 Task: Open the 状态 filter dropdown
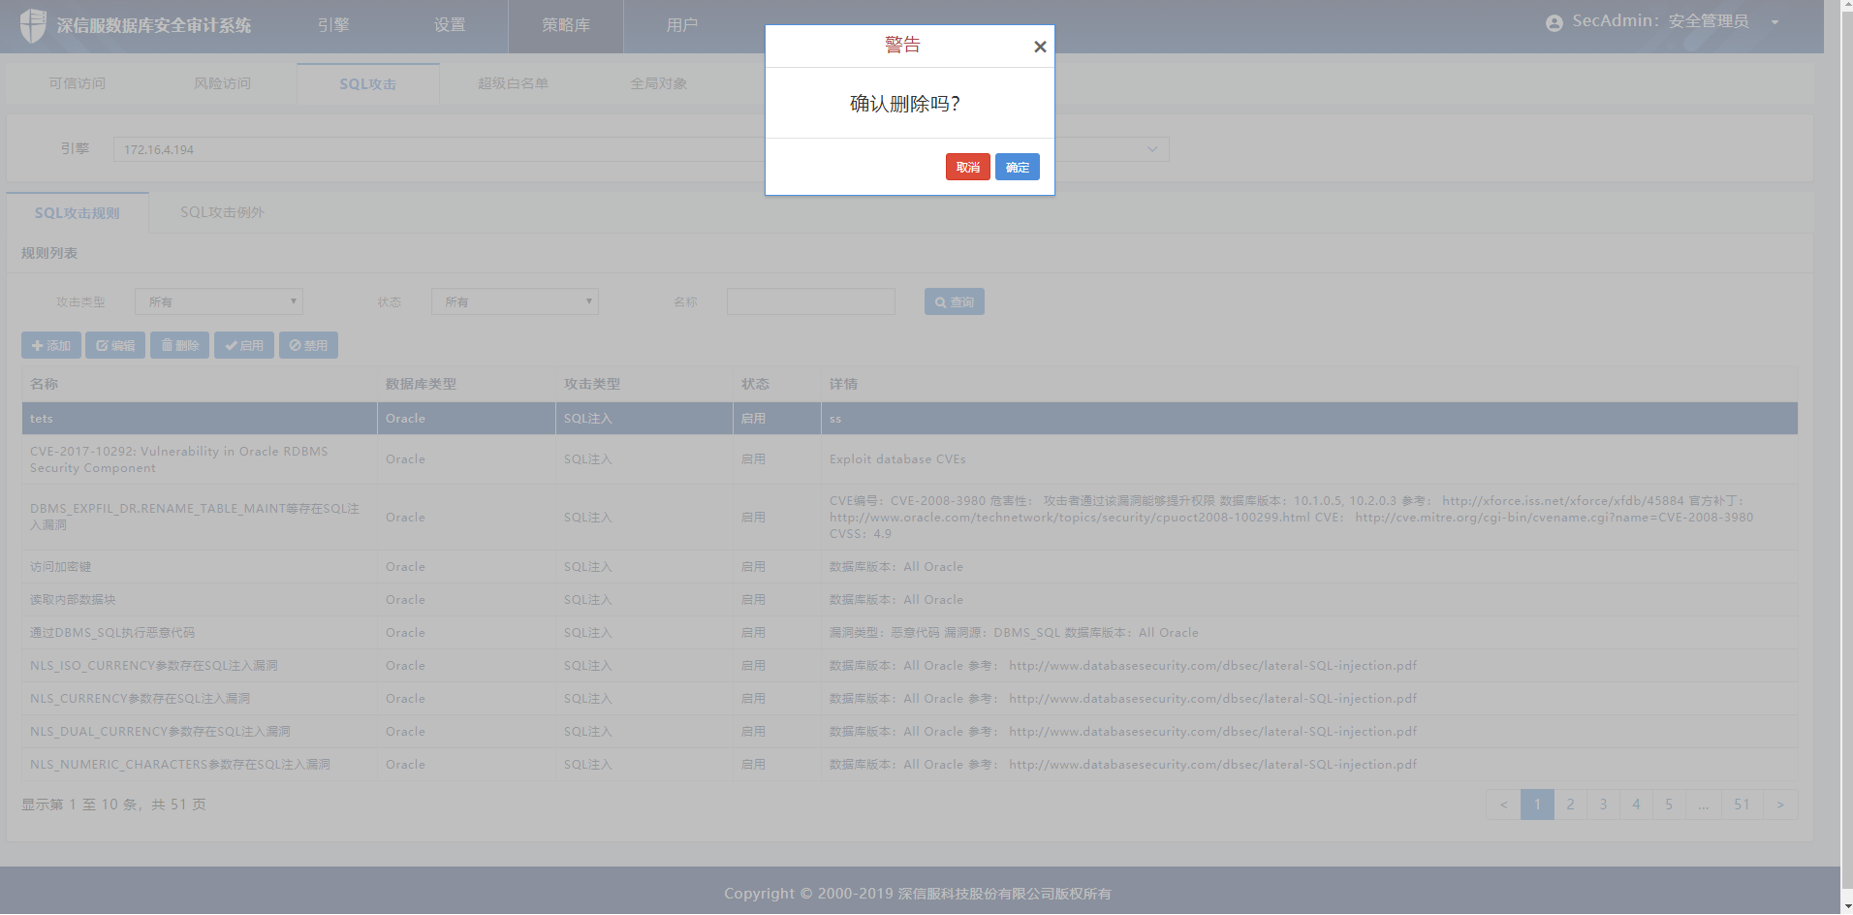515,302
